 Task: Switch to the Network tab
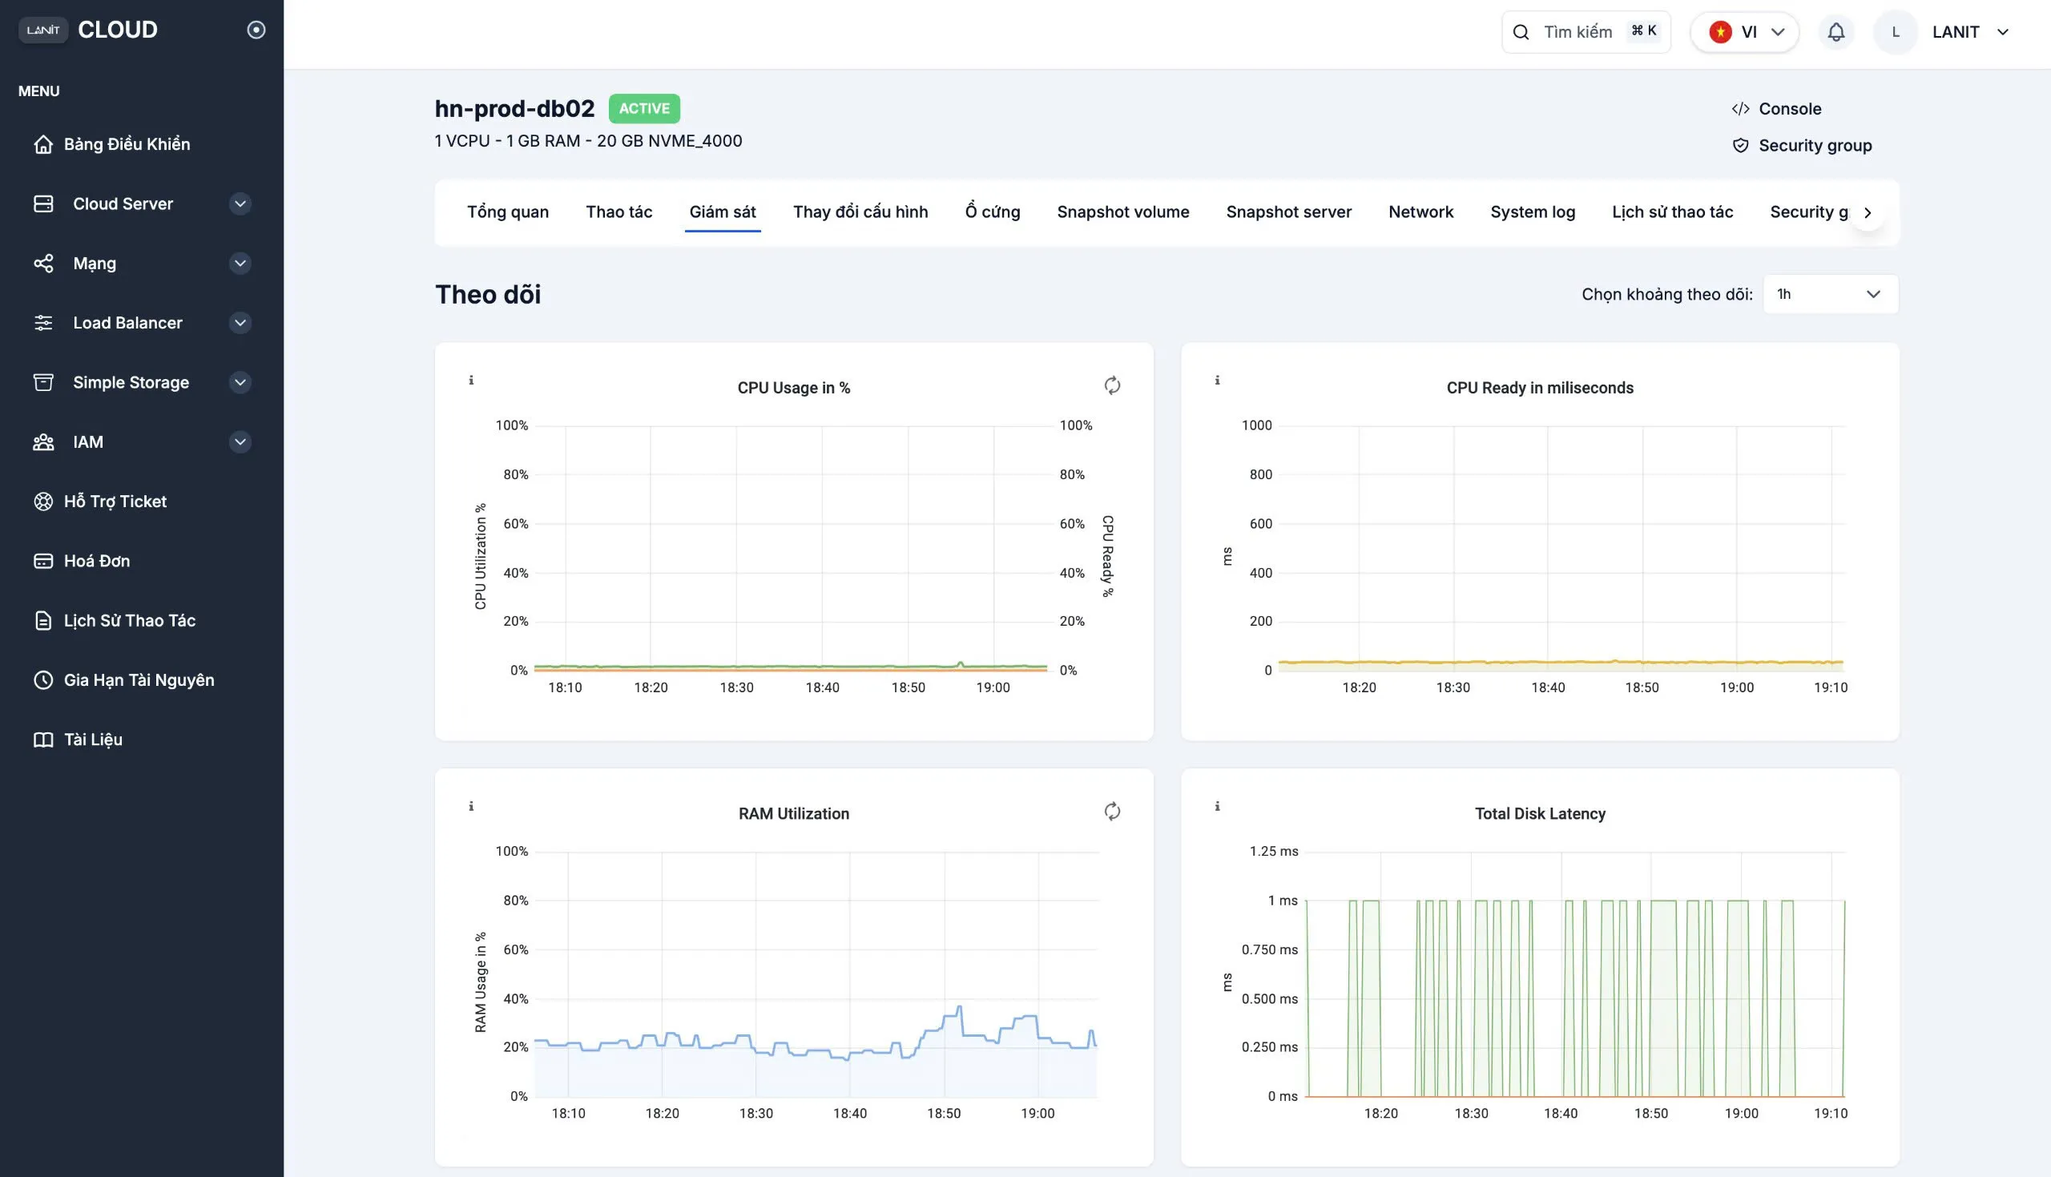[1420, 212]
